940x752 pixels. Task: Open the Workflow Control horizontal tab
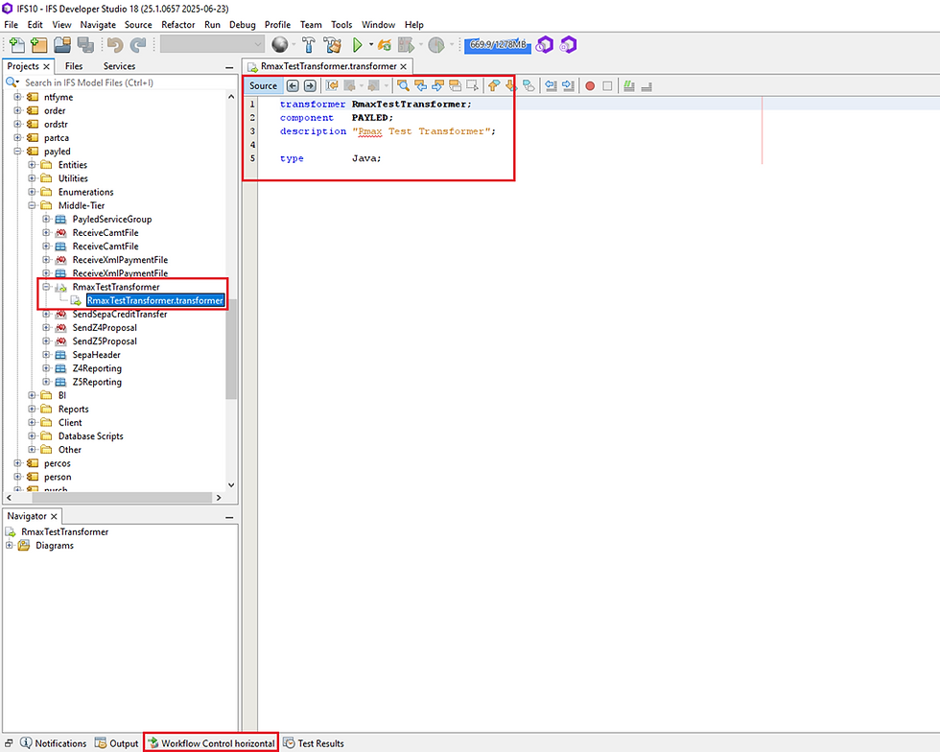pyautogui.click(x=211, y=743)
